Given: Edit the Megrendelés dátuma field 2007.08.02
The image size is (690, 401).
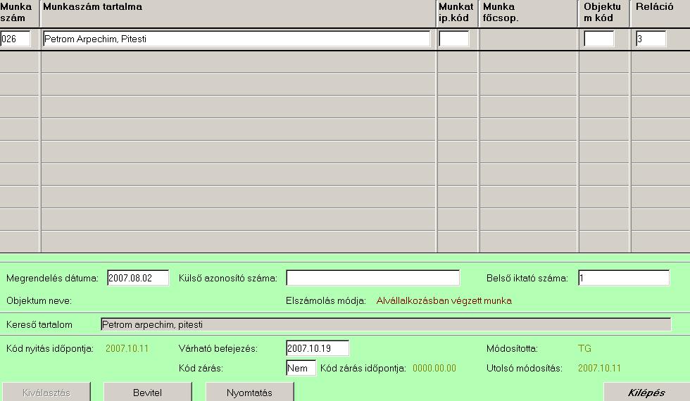Looking at the screenshot, I should (x=138, y=278).
